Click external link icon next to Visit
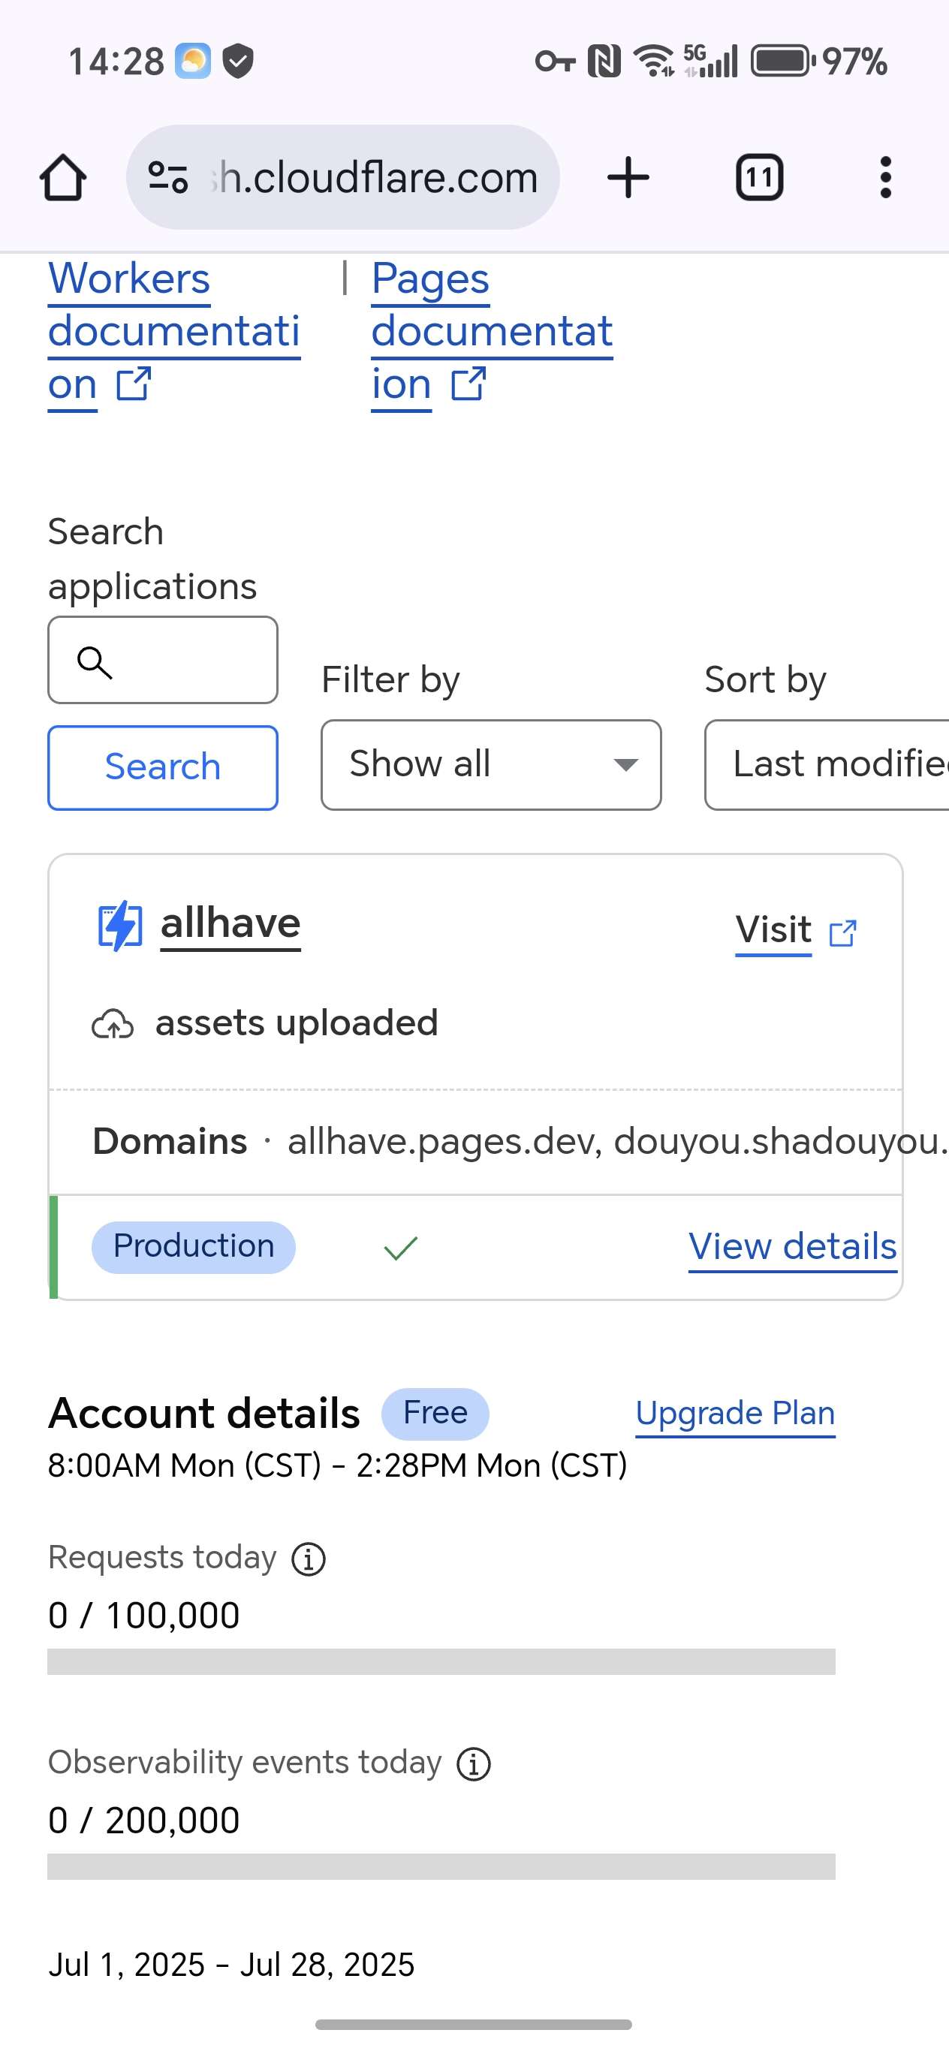949x2054 pixels. [843, 932]
